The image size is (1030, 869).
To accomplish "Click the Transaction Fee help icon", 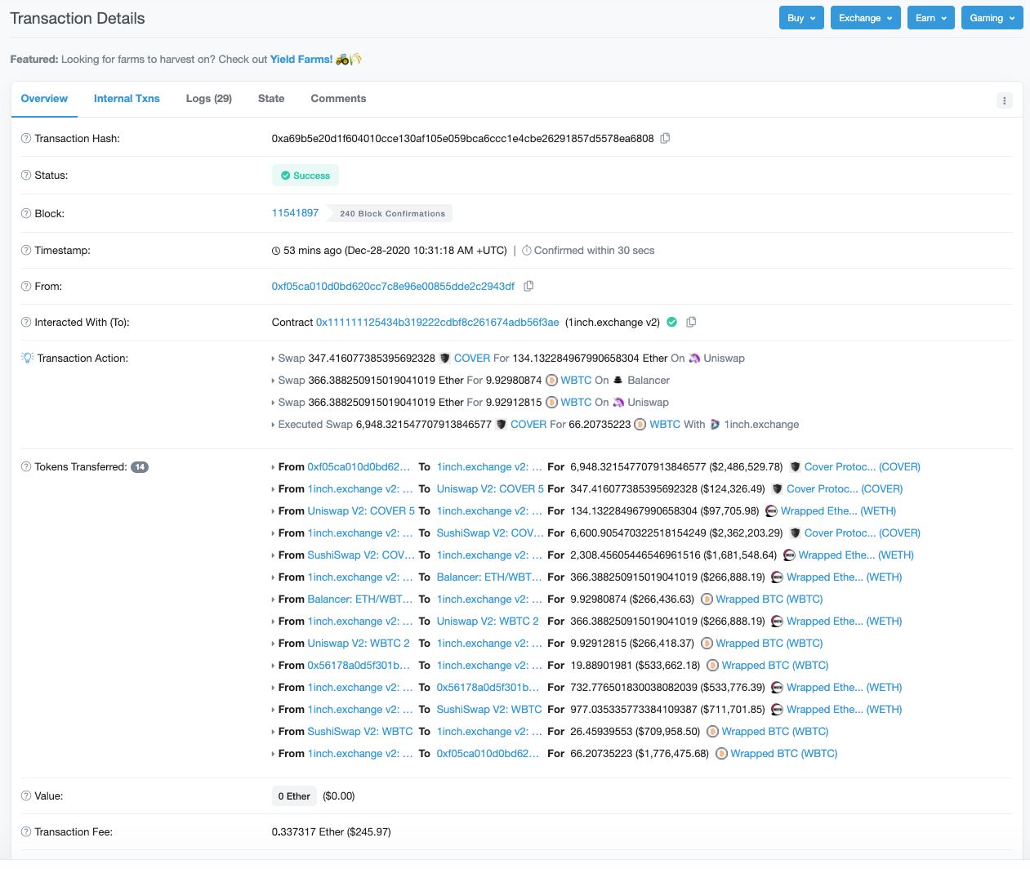I will [25, 832].
